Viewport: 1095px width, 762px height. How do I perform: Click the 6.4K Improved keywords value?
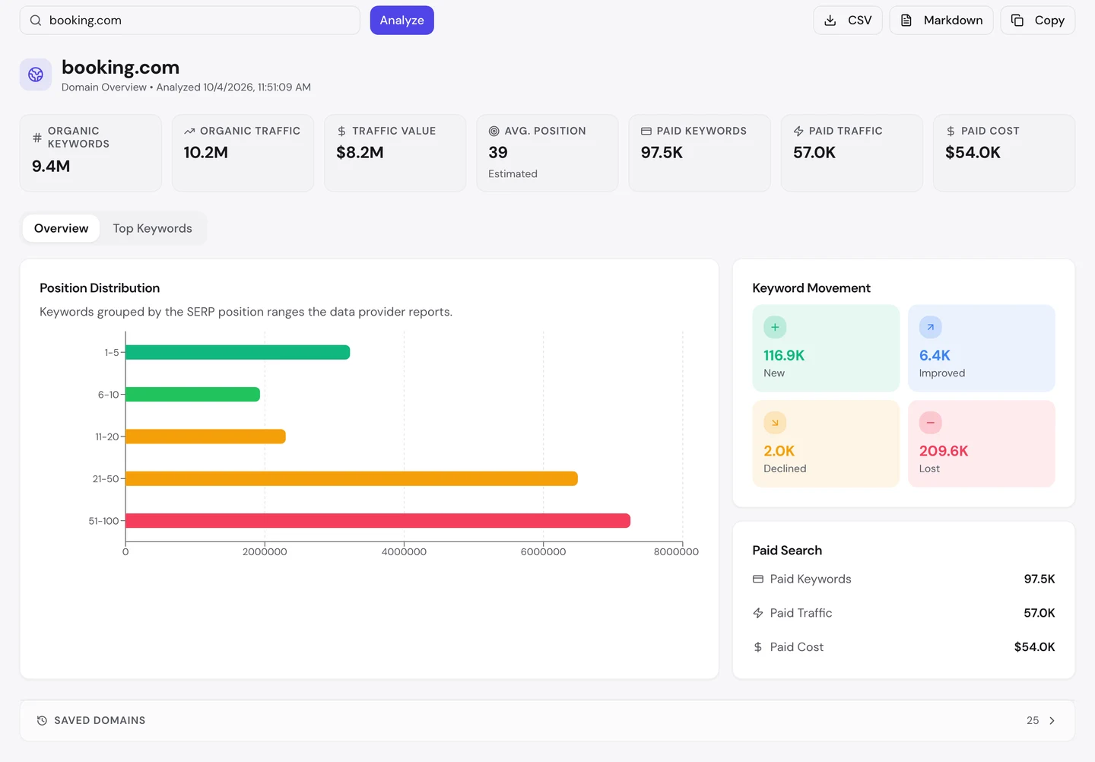[x=935, y=355]
